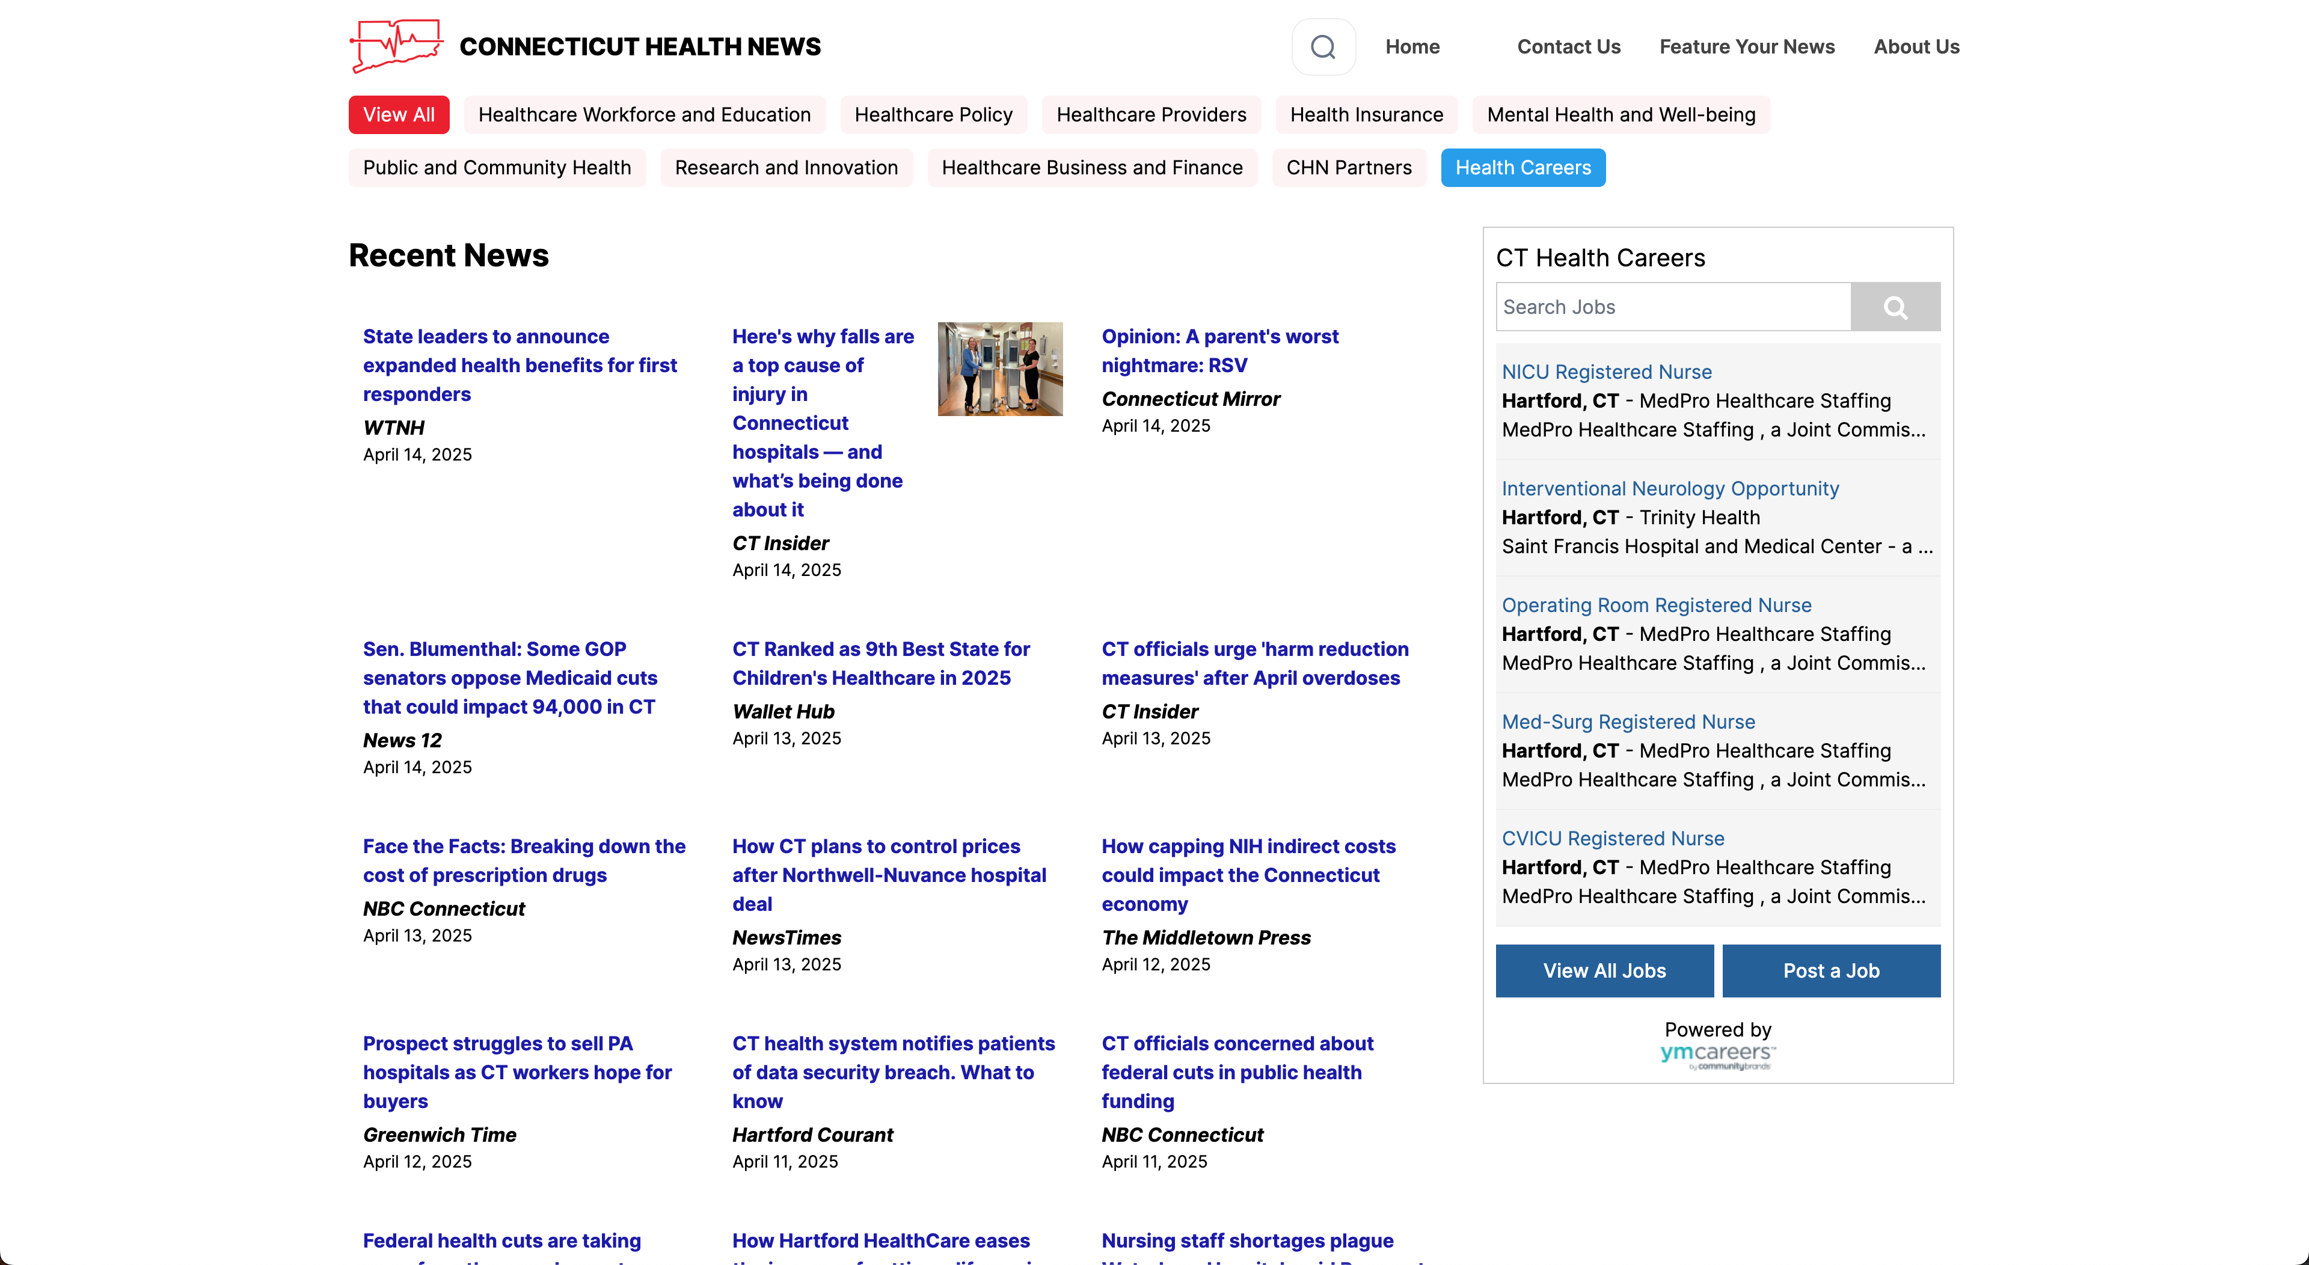Open Feature Your News page
The image size is (2309, 1265).
(1747, 47)
